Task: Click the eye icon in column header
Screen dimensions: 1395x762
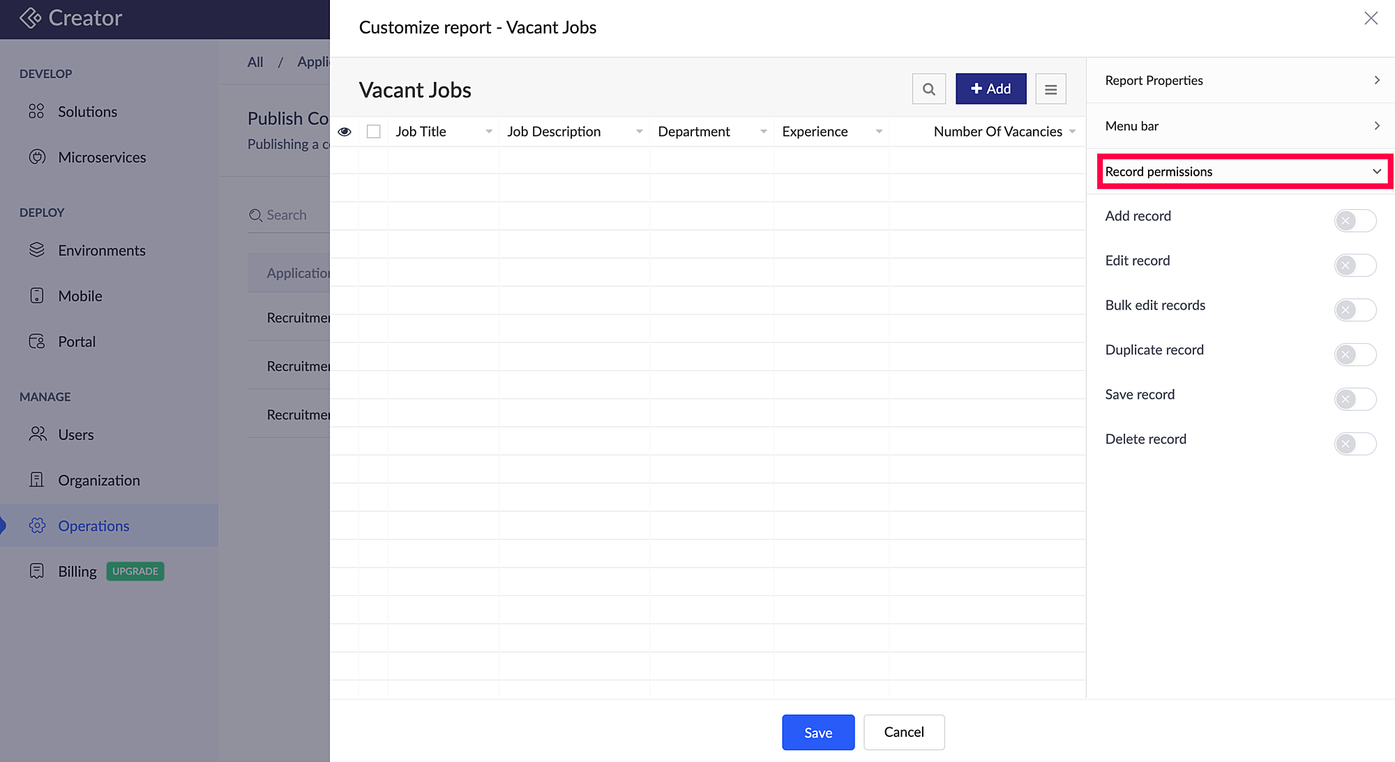Action: click(345, 132)
